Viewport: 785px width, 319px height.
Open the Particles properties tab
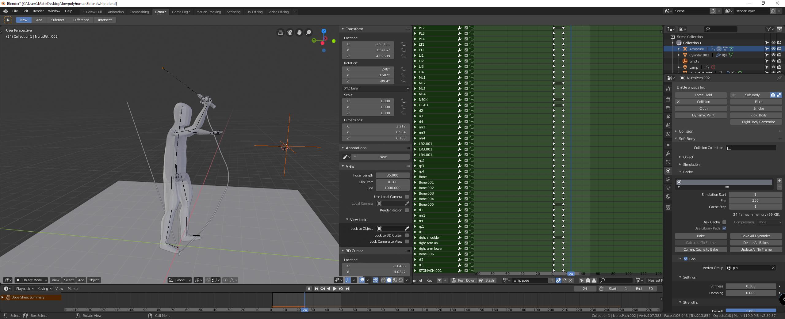pyautogui.click(x=668, y=162)
